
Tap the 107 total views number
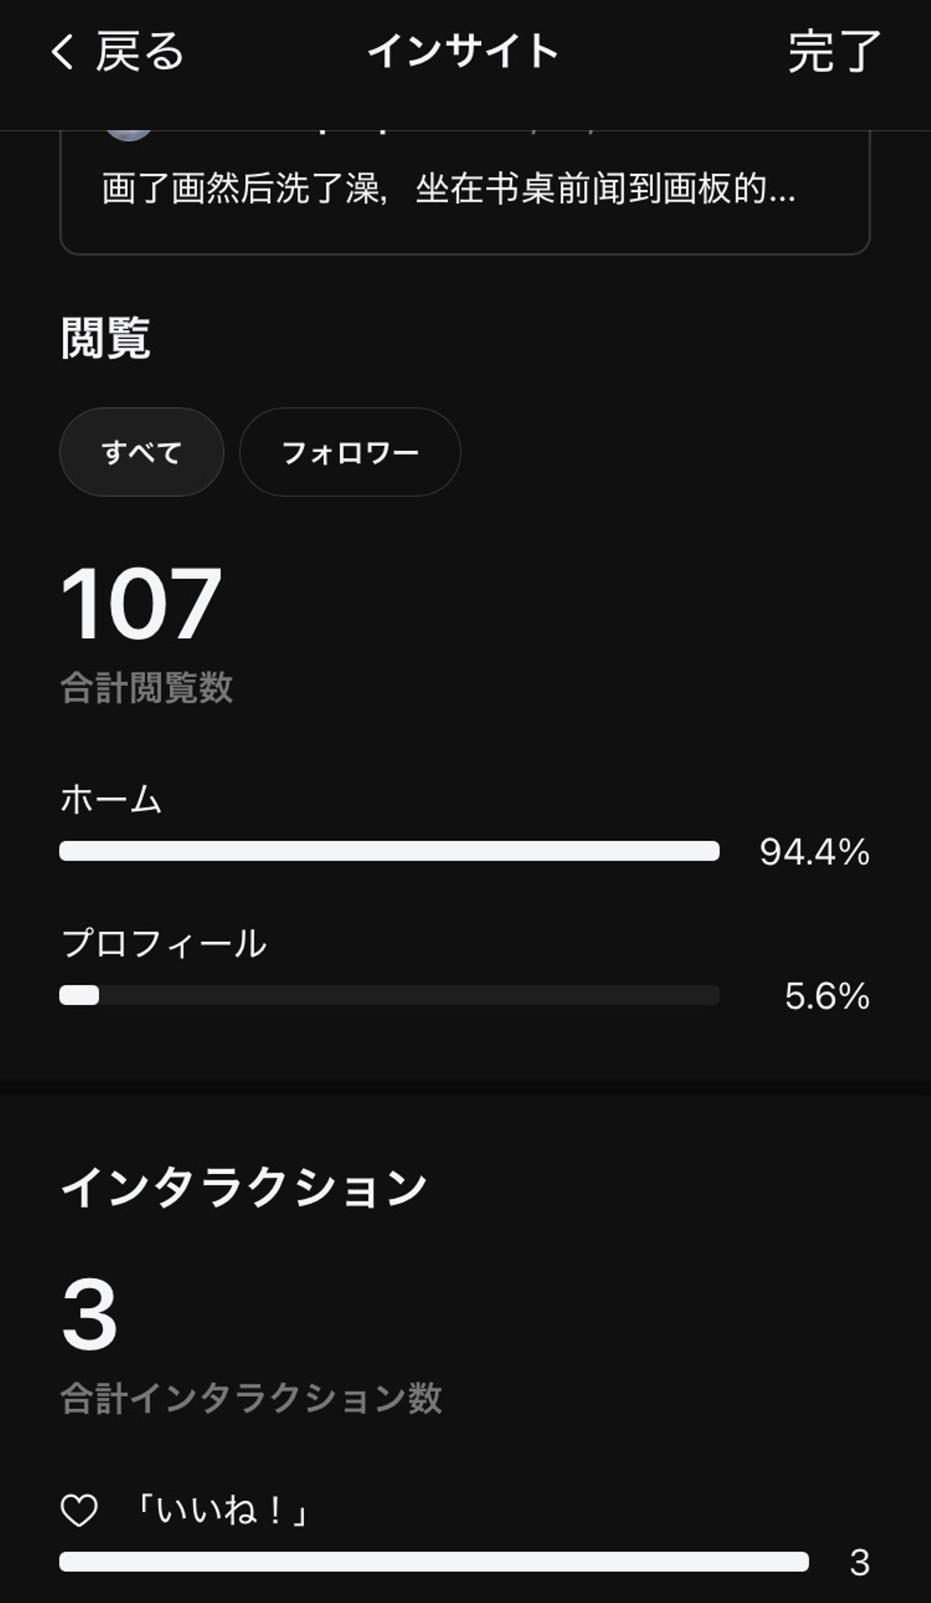[x=141, y=604]
